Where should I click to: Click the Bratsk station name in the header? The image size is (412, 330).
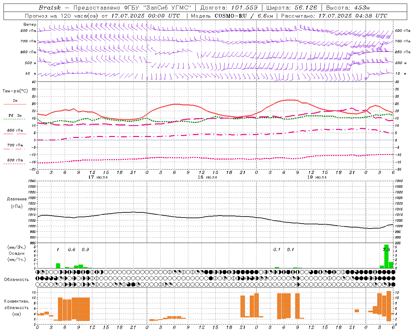(x=50, y=8)
